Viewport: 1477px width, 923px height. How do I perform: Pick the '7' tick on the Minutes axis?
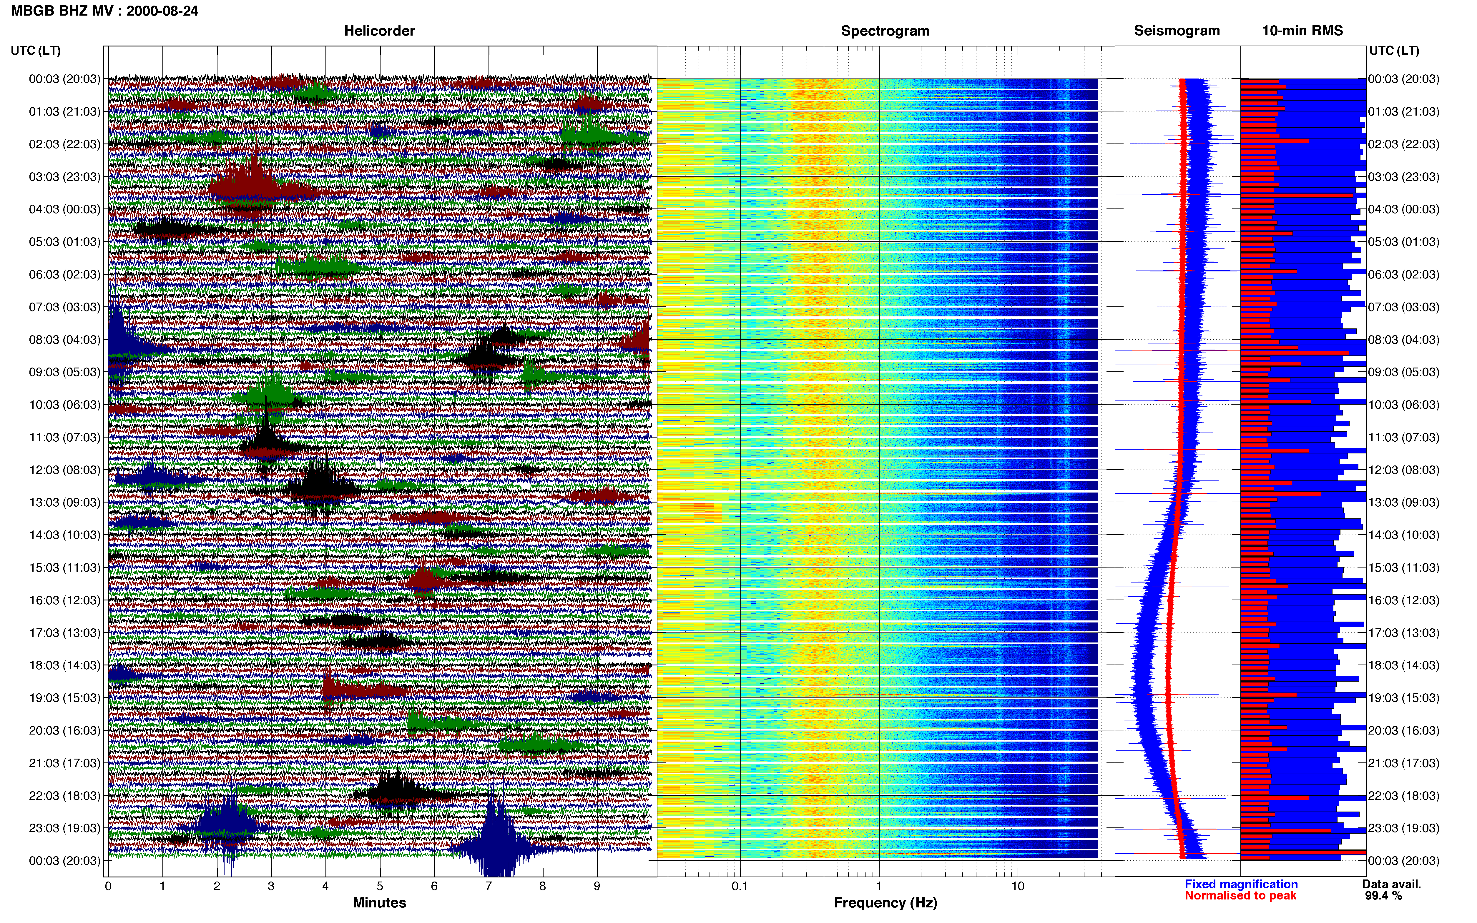pos(489,886)
